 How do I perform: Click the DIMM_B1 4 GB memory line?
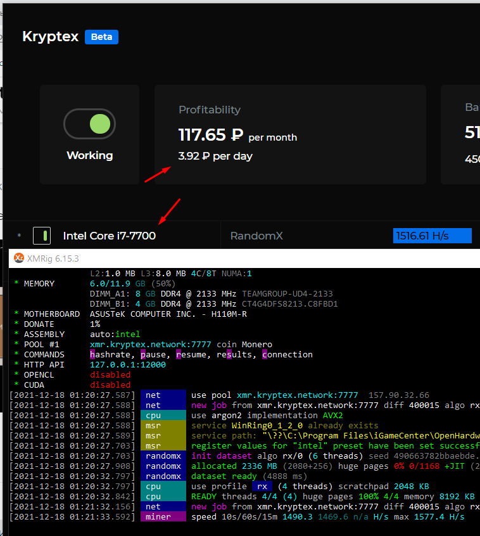tap(214, 304)
